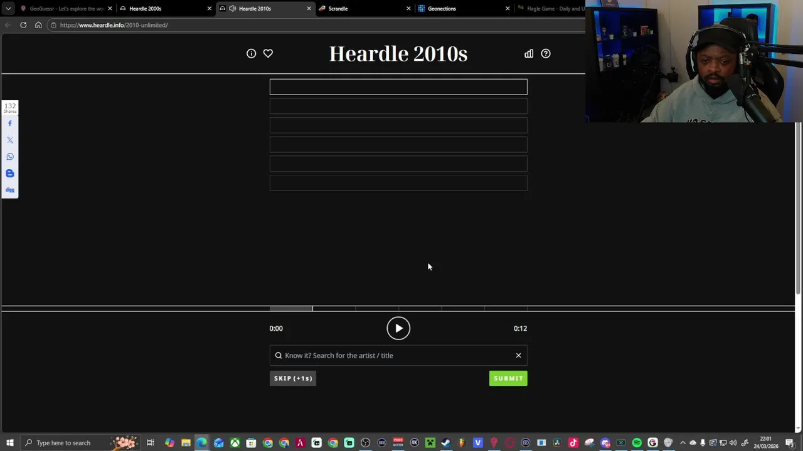This screenshot has width=803, height=451.
Task: Open Minecraft from taskbar
Action: pos(430,443)
